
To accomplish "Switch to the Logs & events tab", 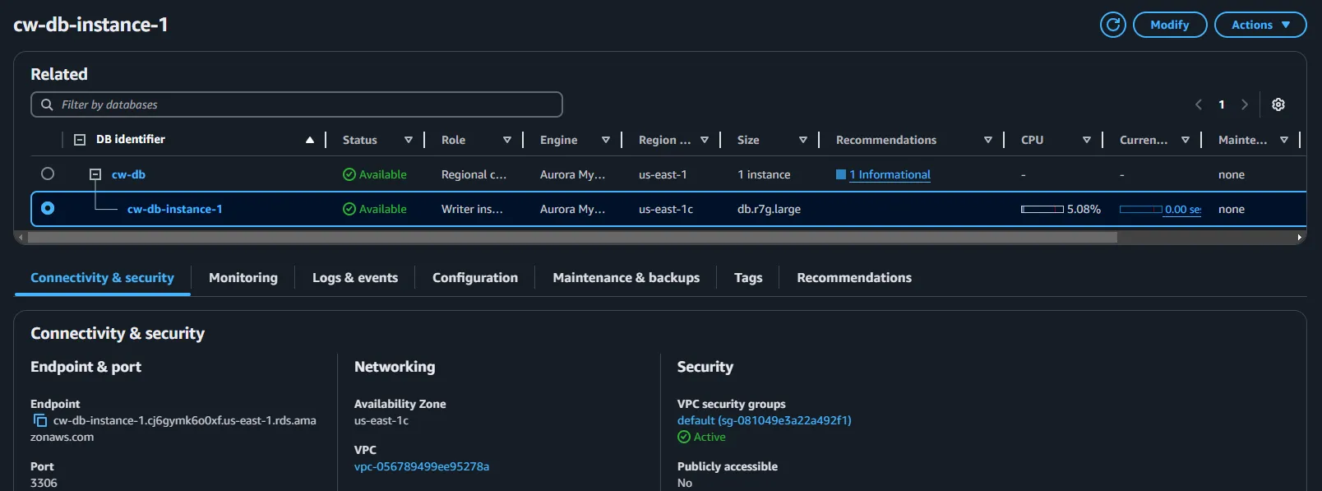I will click(355, 278).
